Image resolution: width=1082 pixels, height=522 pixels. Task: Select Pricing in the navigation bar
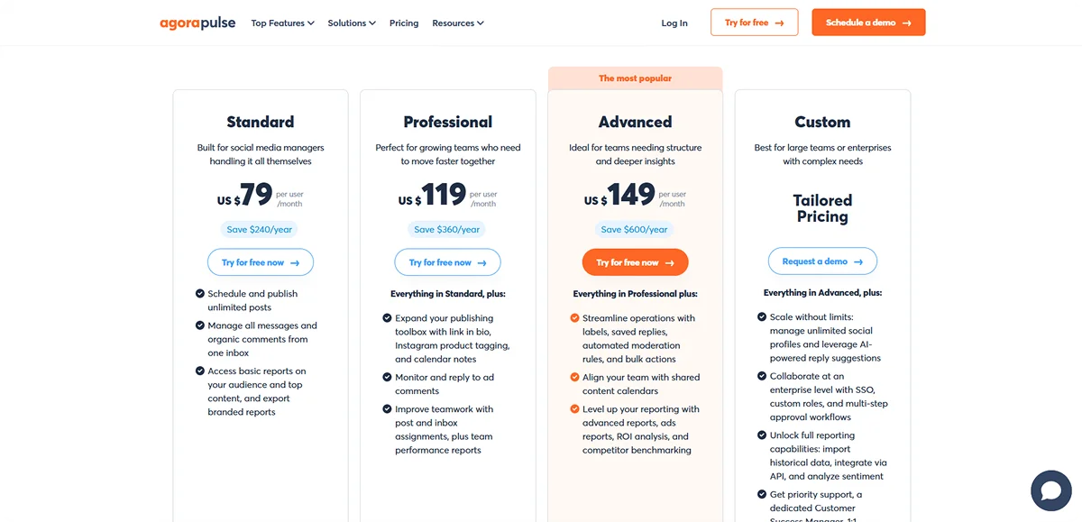tap(403, 23)
